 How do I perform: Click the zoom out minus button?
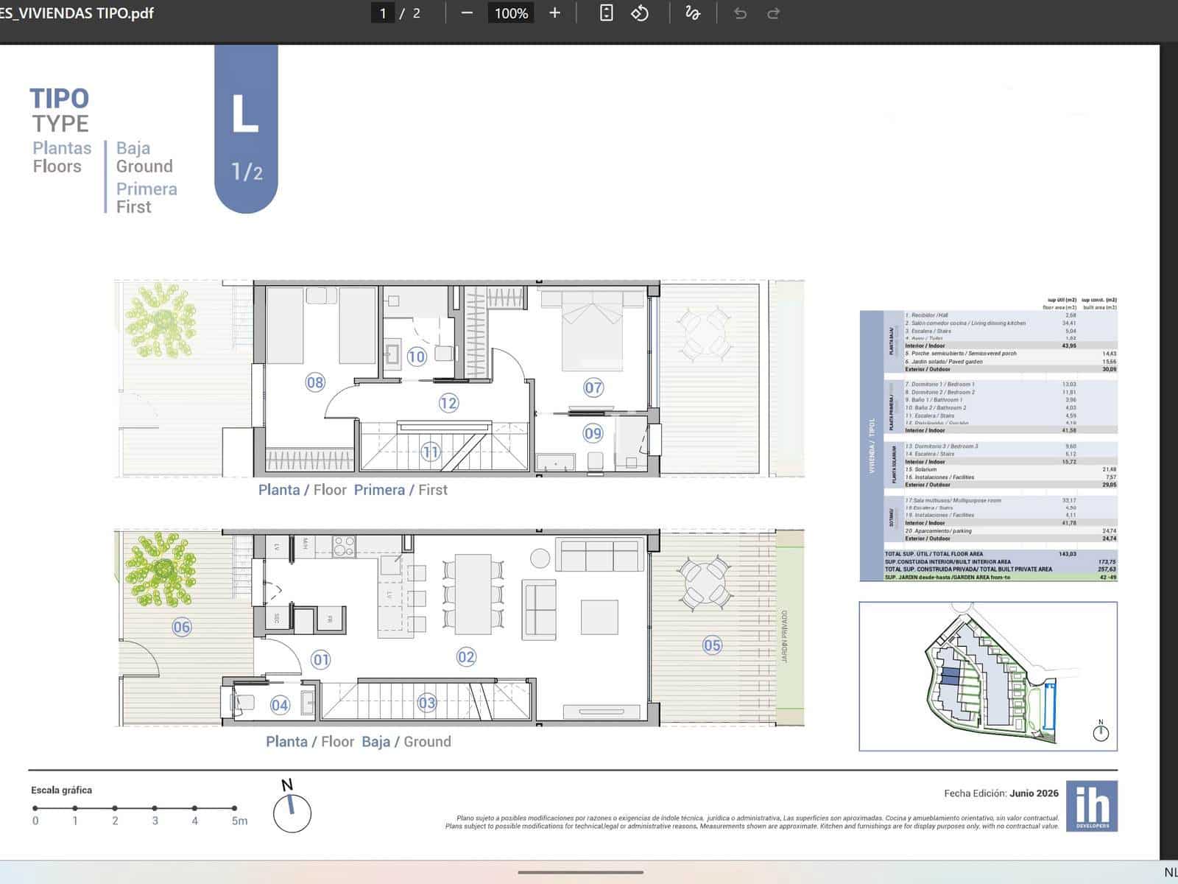tap(467, 13)
